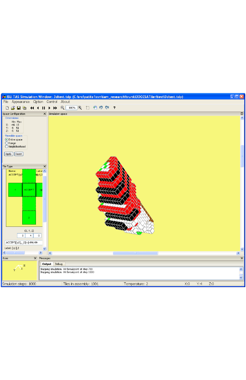Click 'Tiles in assembly: 1001' status text
Viewport: 246px width, 380px height.
tap(81, 284)
